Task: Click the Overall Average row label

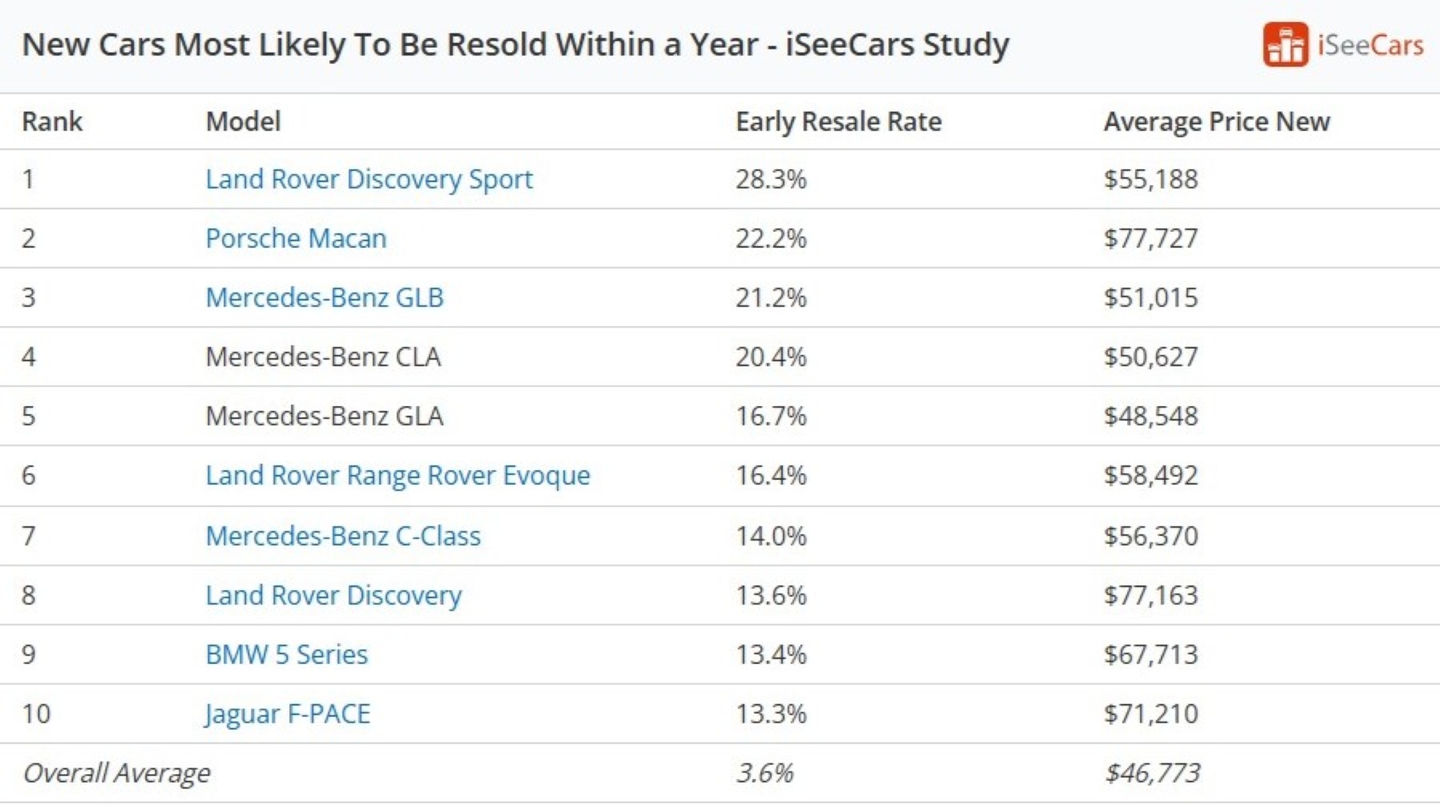Action: pos(116,773)
